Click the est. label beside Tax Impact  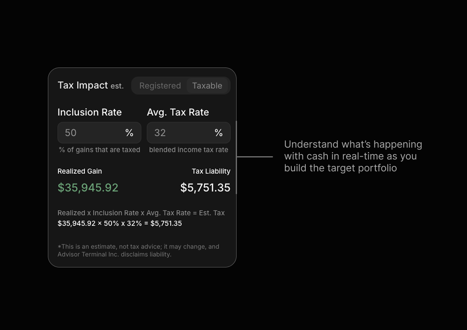117,86
